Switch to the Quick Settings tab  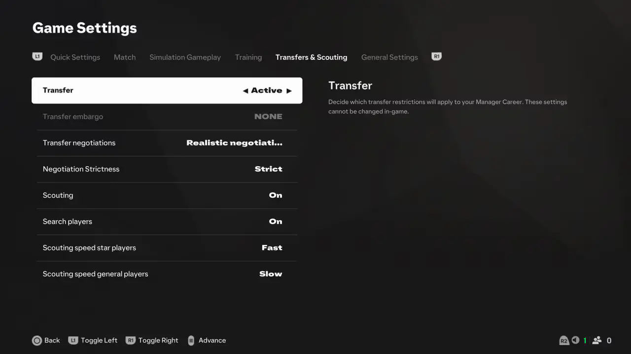[75, 58]
